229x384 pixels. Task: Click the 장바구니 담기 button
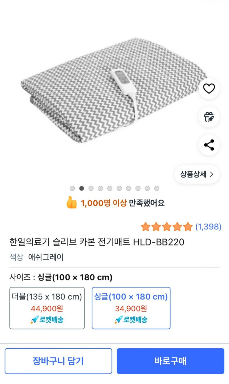pyautogui.click(x=58, y=361)
